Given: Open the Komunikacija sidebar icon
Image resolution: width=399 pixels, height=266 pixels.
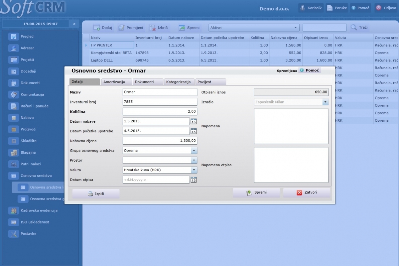Looking at the screenshot, I should [14, 94].
